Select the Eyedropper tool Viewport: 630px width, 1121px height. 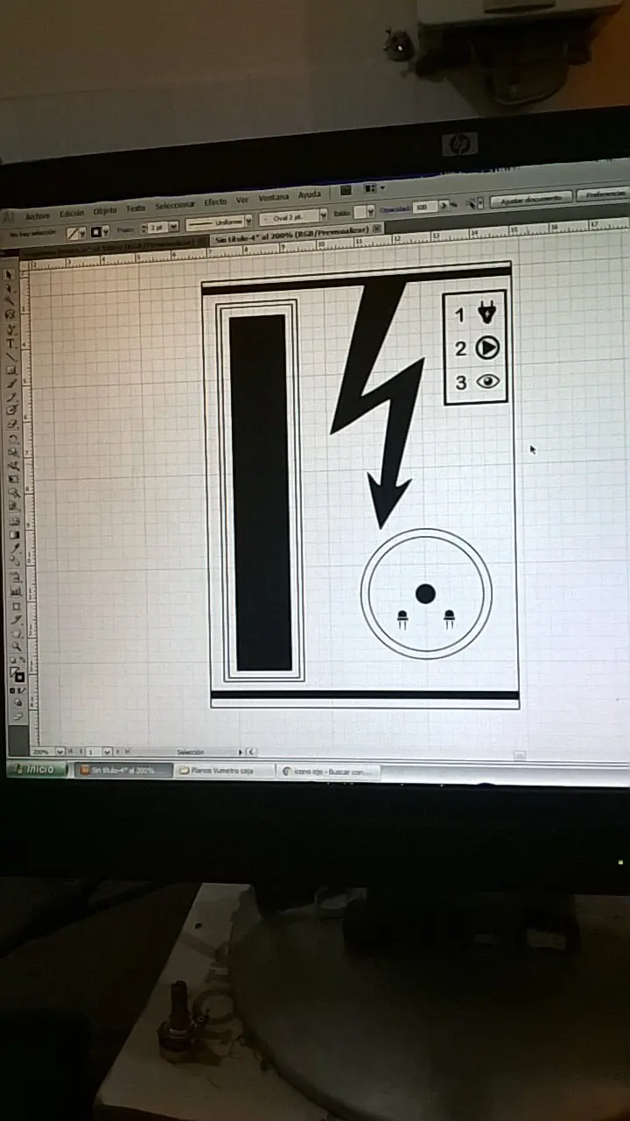click(15, 548)
